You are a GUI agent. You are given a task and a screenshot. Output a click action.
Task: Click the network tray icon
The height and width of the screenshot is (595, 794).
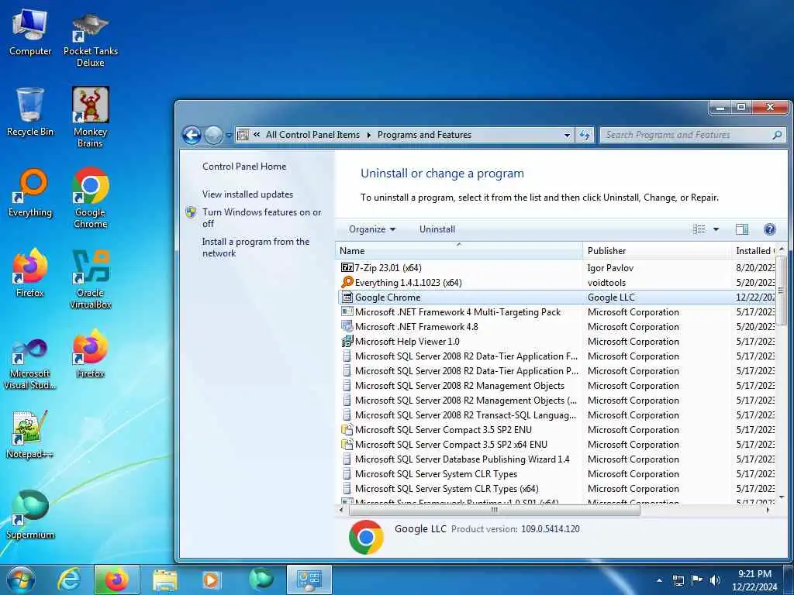[x=678, y=580]
